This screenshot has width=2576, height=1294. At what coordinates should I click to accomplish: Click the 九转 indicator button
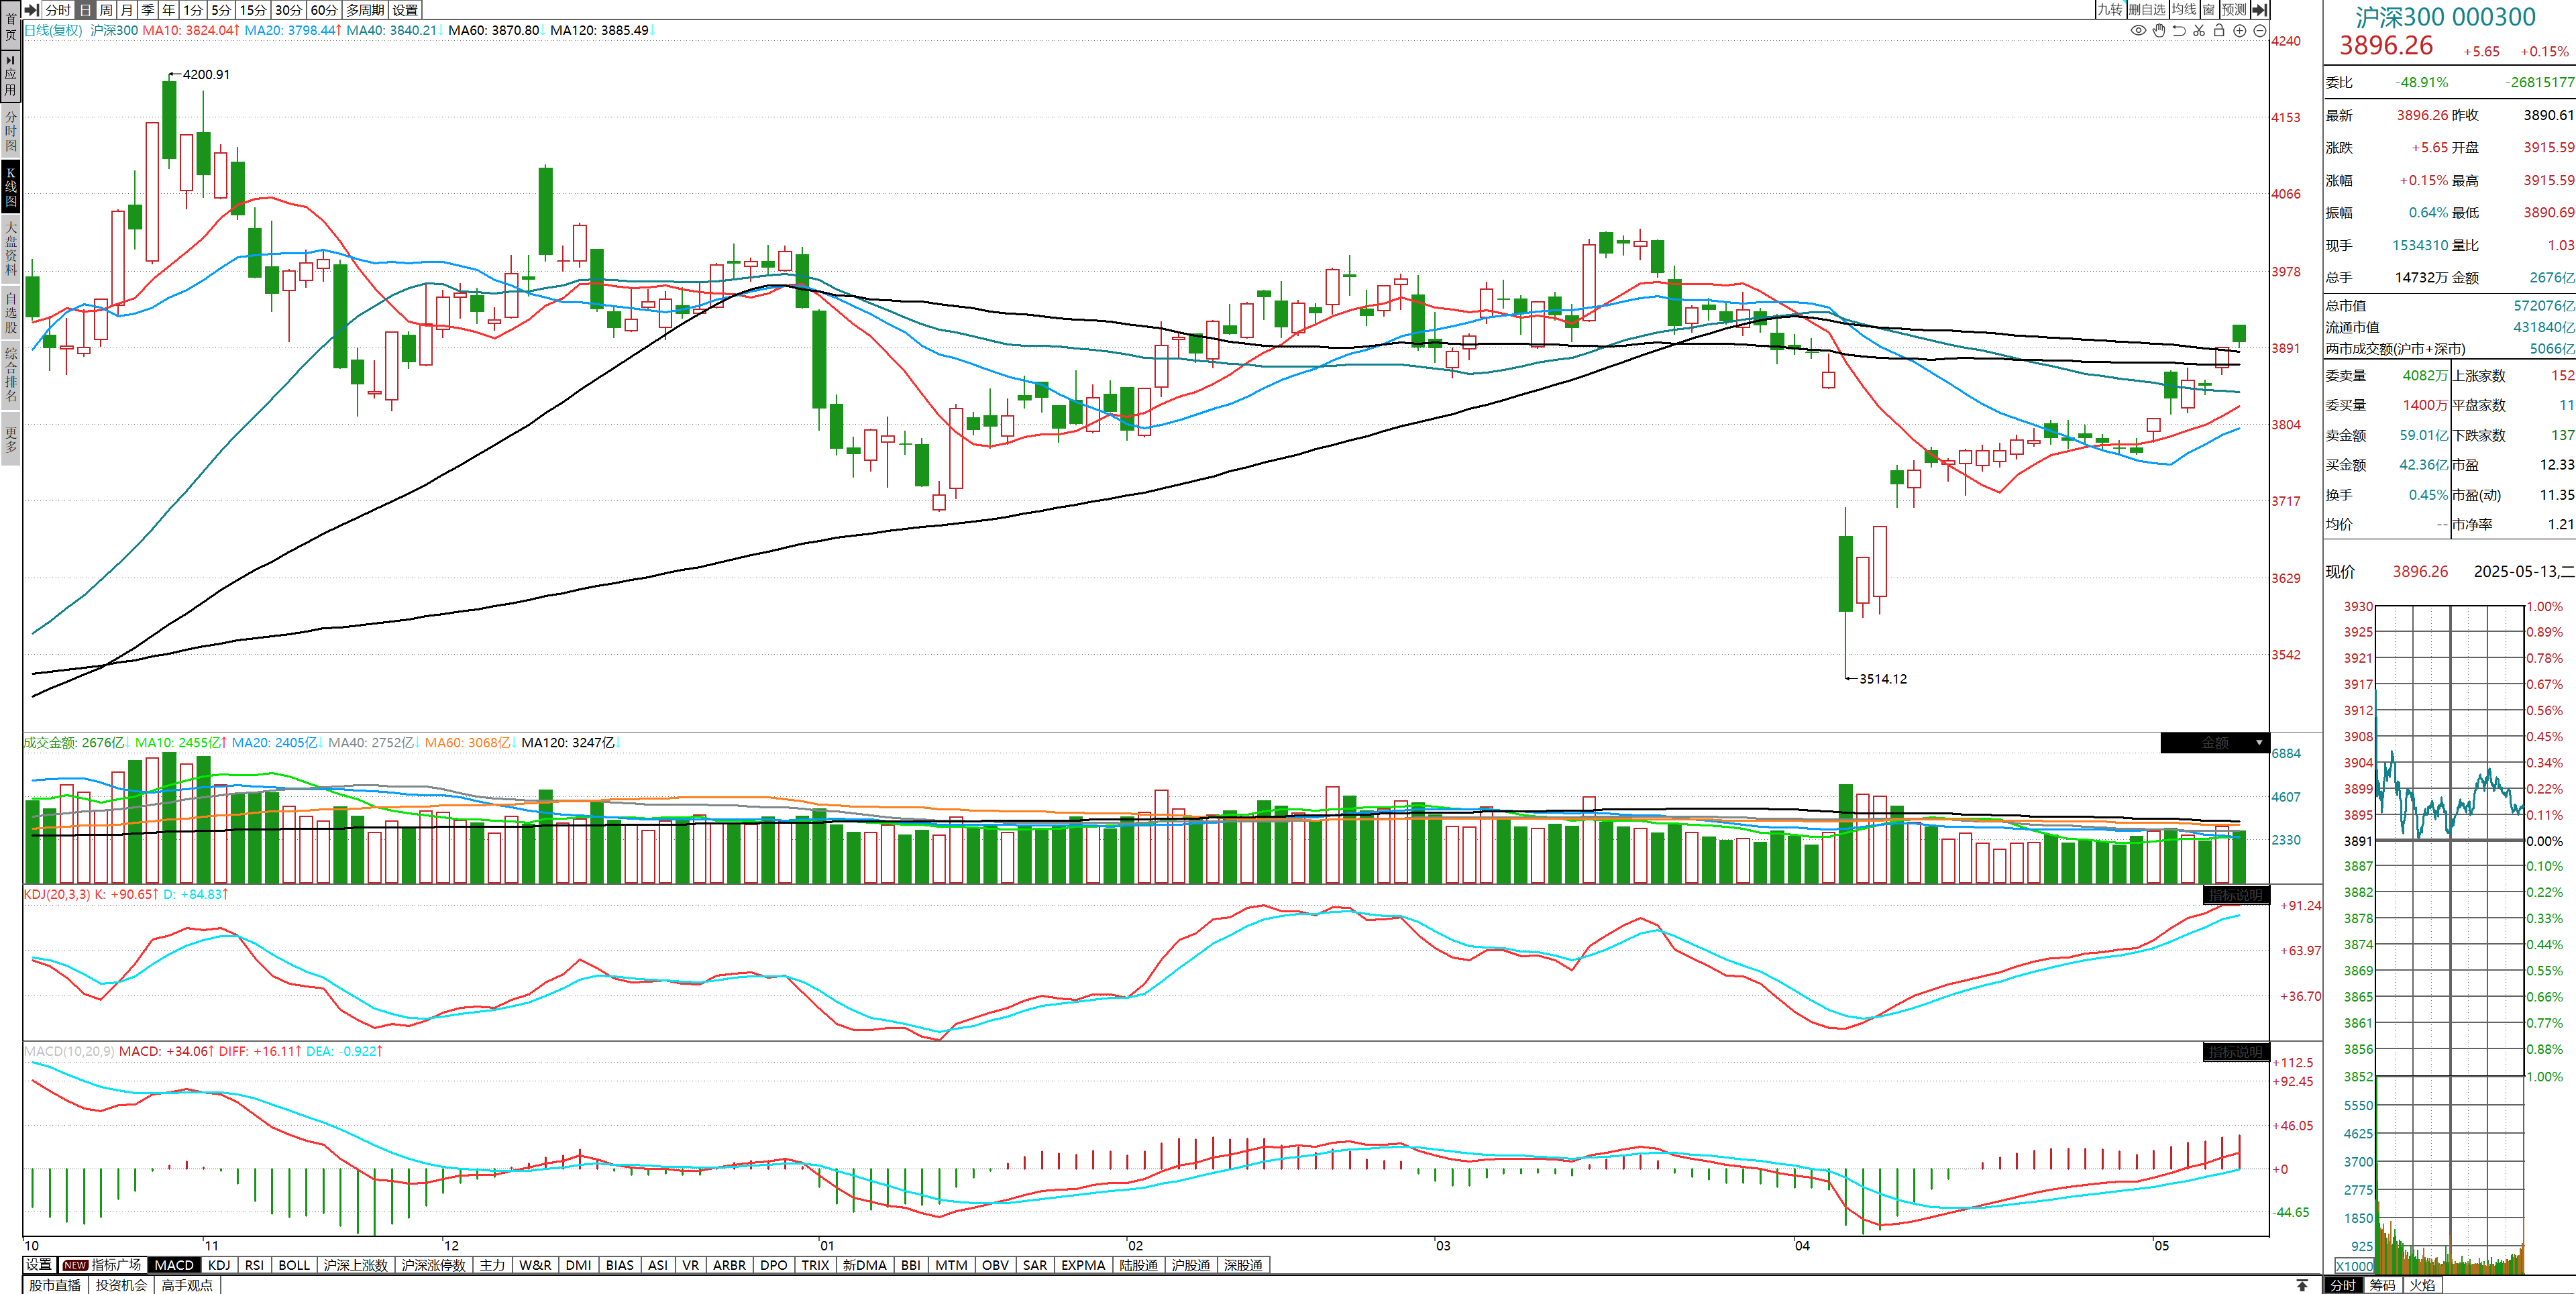pyautogui.click(x=2110, y=9)
